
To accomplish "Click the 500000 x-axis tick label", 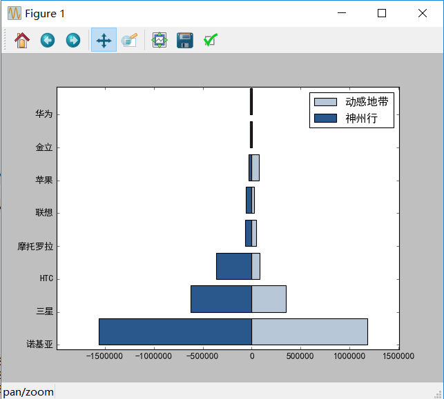I will pos(300,356).
